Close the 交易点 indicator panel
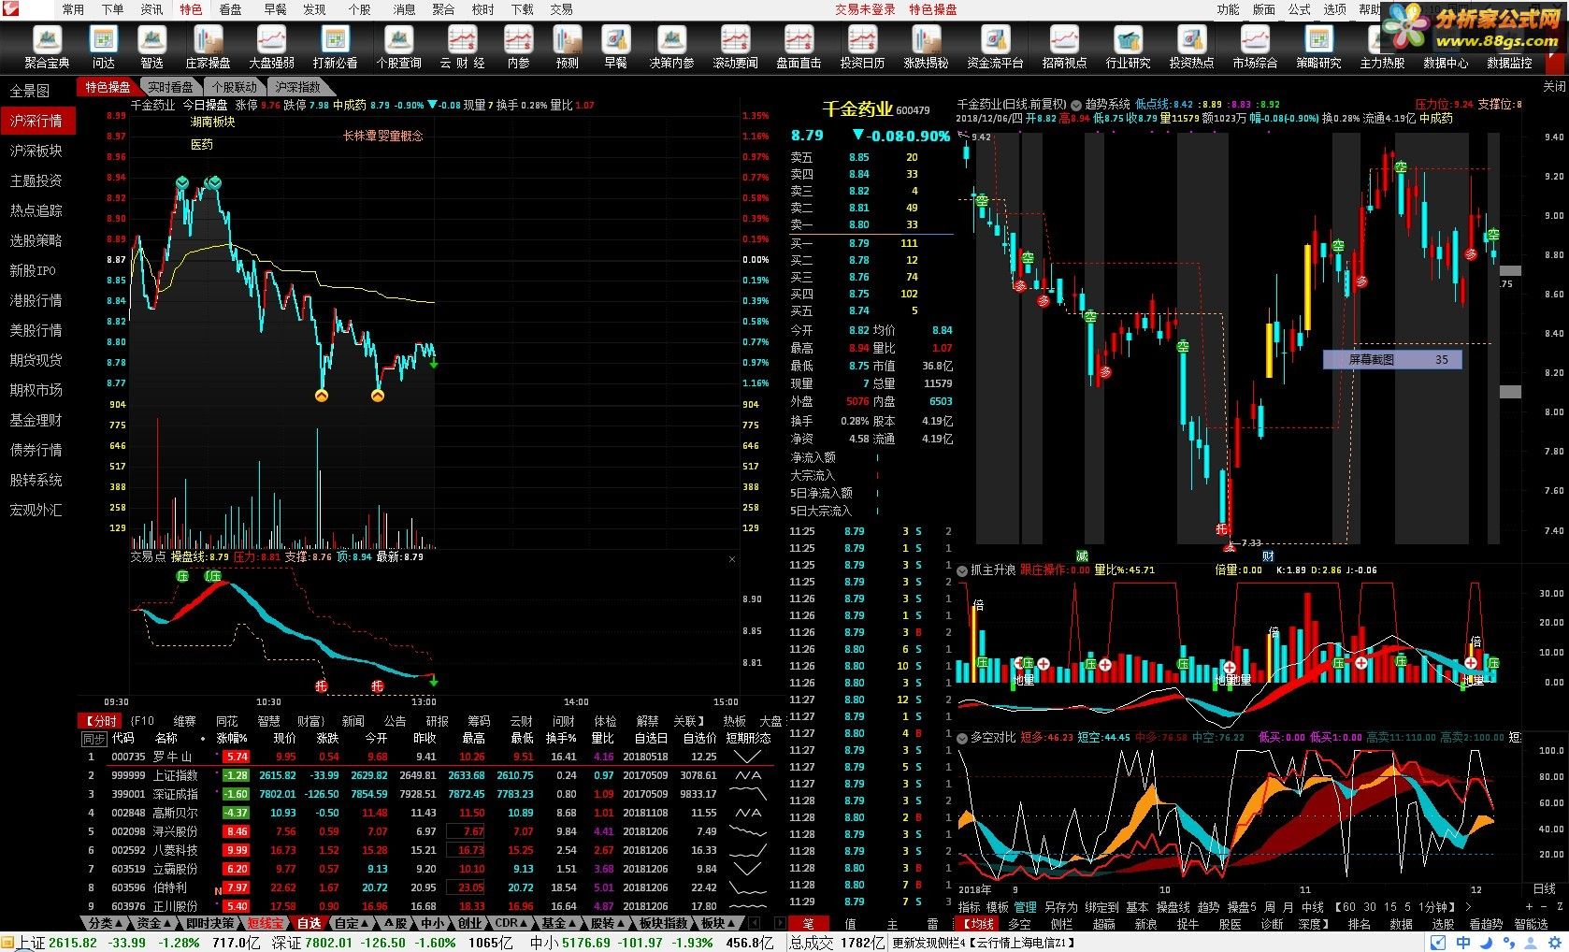Screen dimensions: 1569x952 click(x=732, y=559)
